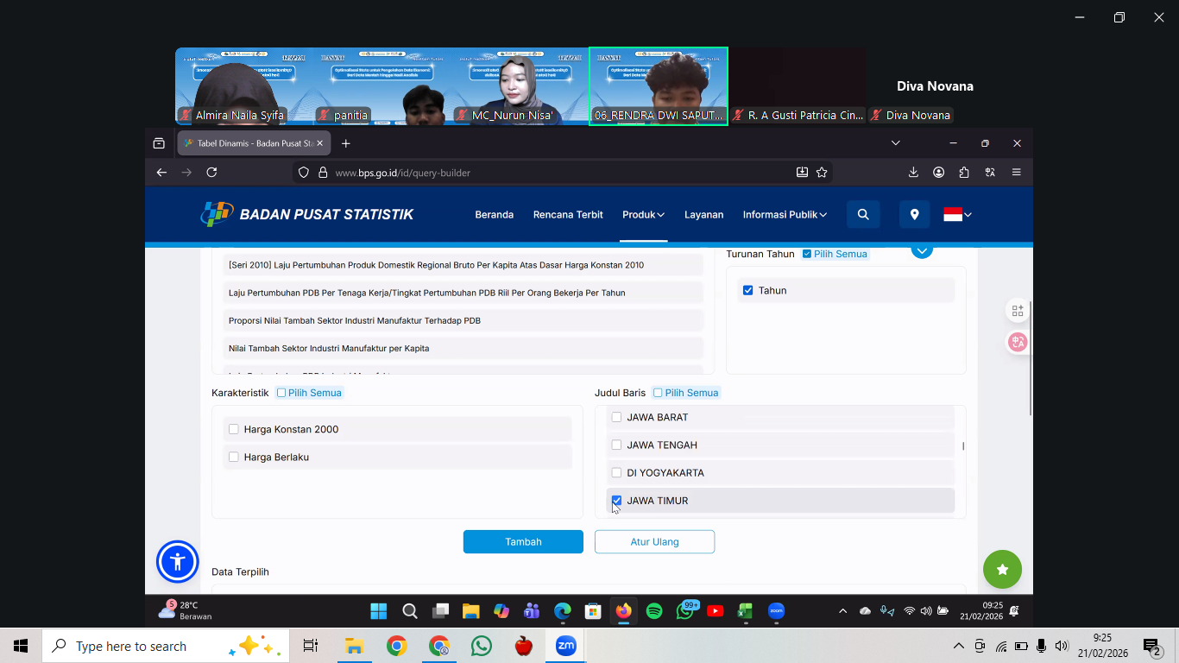Viewport: 1179px width, 663px height.
Task: Check the Harga Konstan 2000 checkbox
Action: 234,429
